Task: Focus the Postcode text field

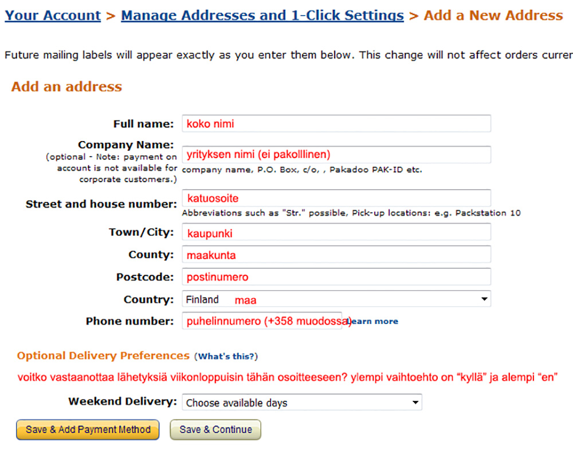Action: (x=336, y=277)
